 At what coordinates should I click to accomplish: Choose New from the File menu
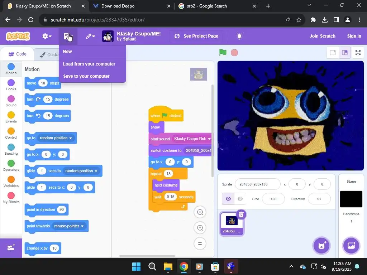coord(92,52)
